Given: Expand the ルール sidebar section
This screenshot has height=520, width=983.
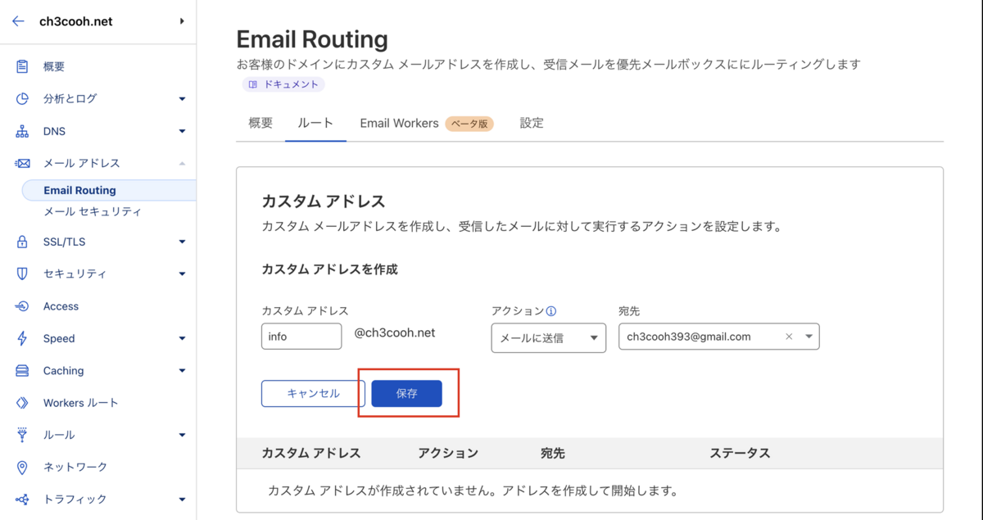Looking at the screenshot, I should pos(182,435).
